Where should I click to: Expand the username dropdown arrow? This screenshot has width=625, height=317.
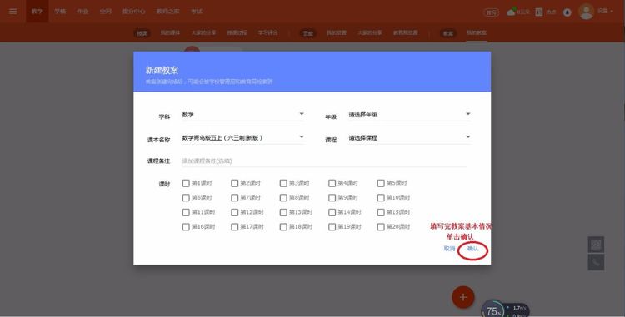[612, 12]
